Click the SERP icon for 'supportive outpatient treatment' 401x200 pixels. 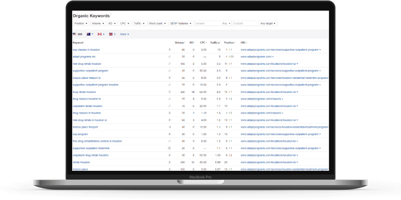[x=169, y=148]
